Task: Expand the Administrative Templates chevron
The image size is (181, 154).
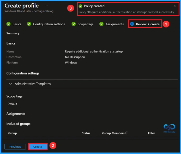Action: point(10,84)
